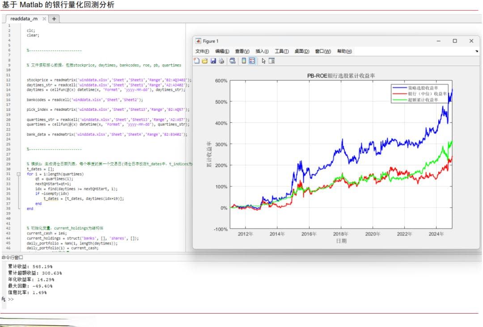Click the t_dates = []; code line

click(40, 169)
